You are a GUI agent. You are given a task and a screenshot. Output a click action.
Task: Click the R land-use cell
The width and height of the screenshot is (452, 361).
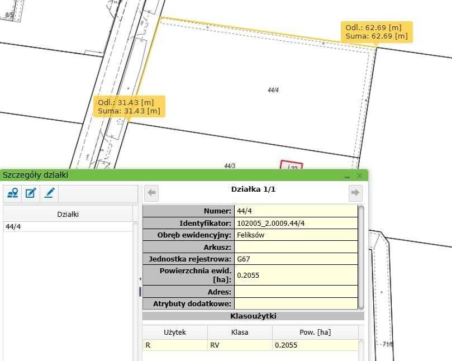point(175,345)
